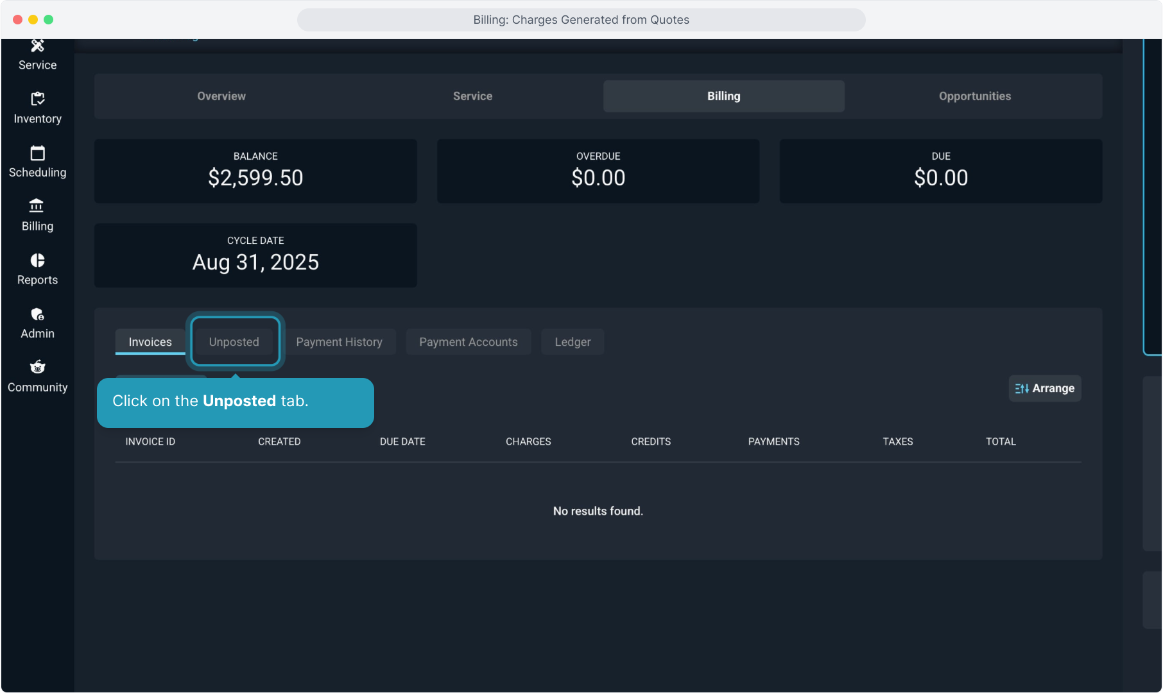View the Payment Accounts tab
This screenshot has width=1163, height=693.
click(468, 342)
